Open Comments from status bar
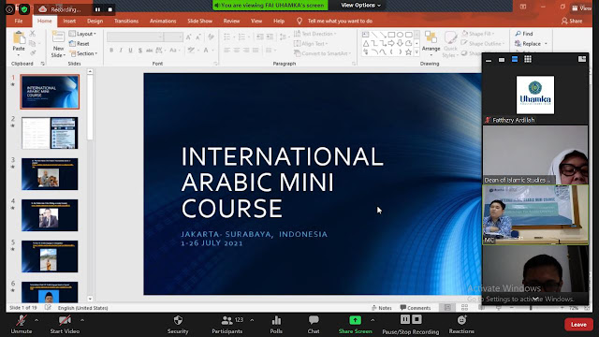The height and width of the screenshot is (337, 599). click(416, 308)
